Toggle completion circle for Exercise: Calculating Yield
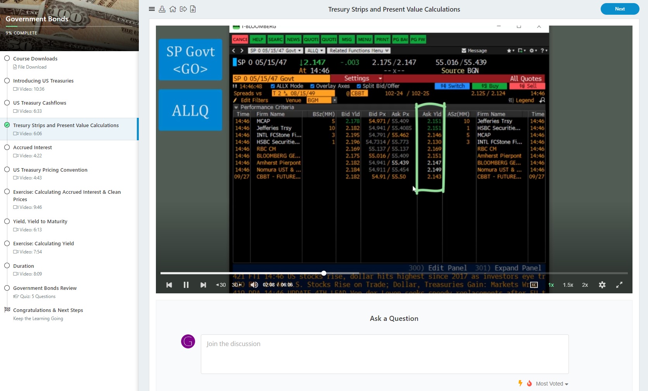Image resolution: width=648 pixels, height=391 pixels. point(7,243)
